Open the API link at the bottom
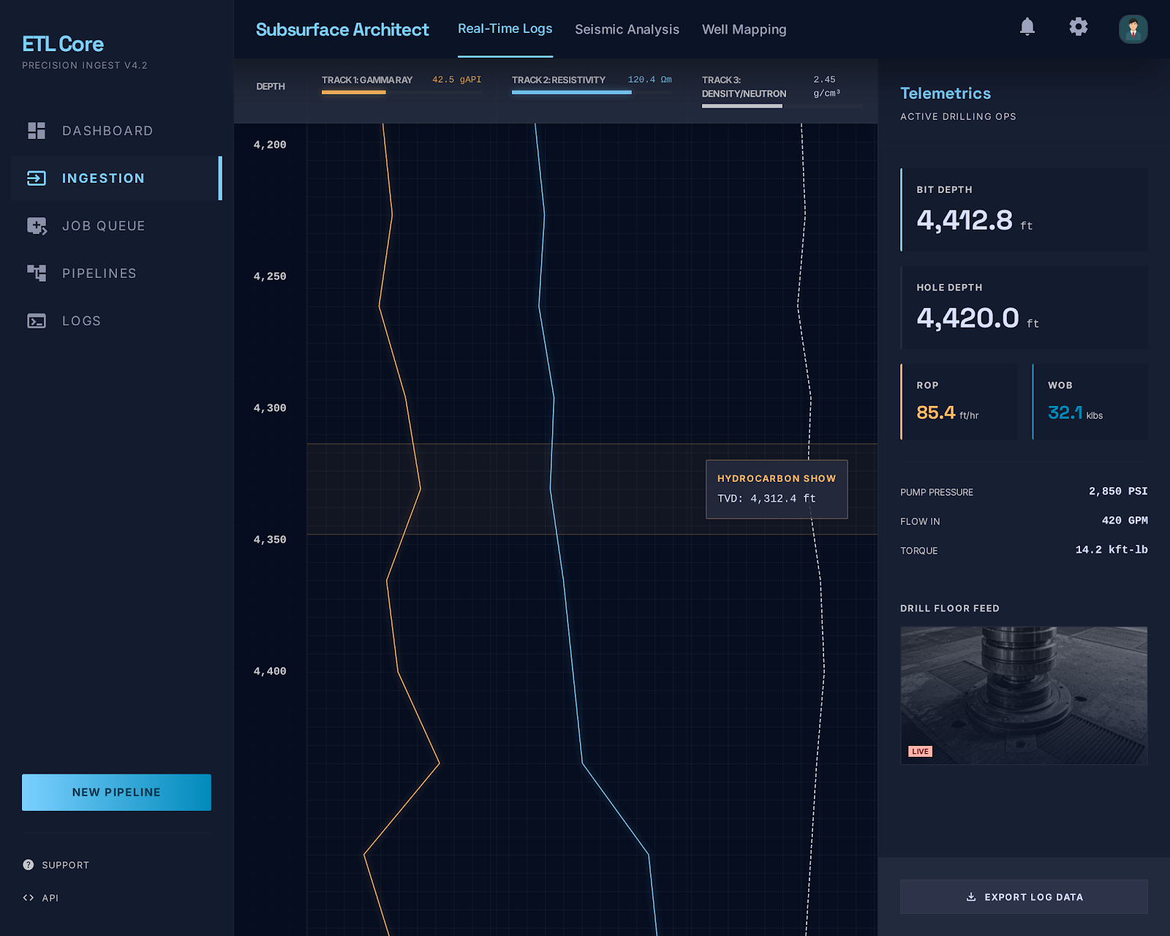The image size is (1170, 936). pos(29,897)
